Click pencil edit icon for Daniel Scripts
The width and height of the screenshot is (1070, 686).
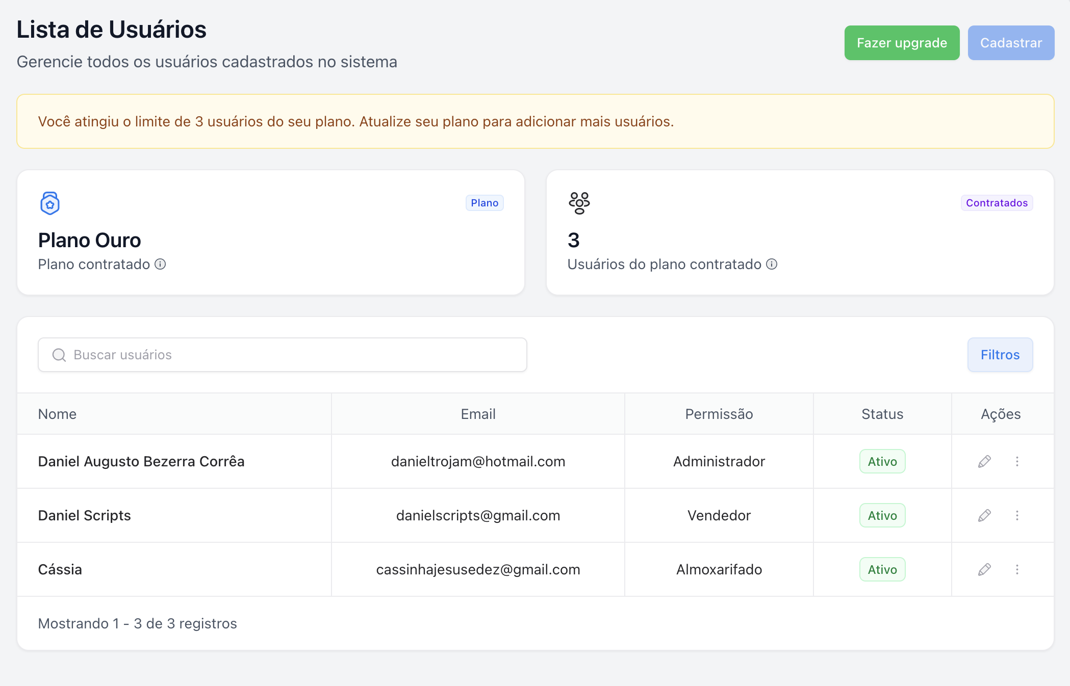point(984,515)
